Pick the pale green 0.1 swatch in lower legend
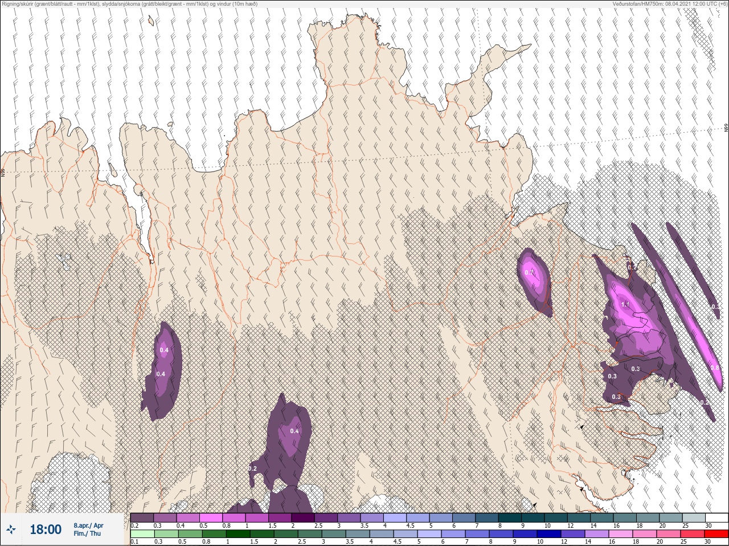 142,534
